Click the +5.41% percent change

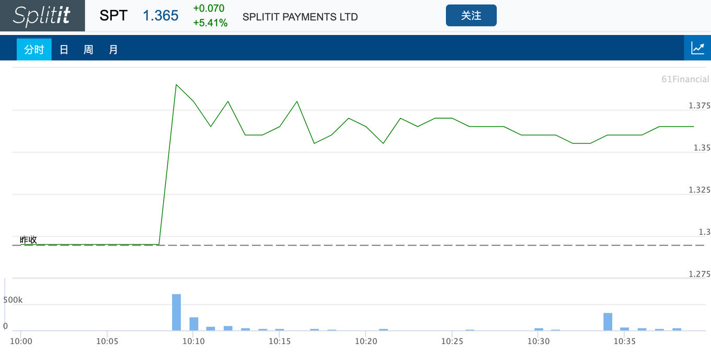tap(210, 23)
